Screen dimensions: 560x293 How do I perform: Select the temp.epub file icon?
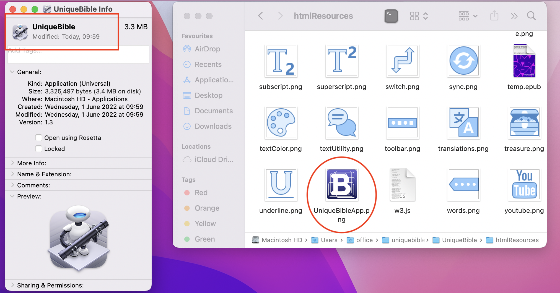(x=524, y=61)
